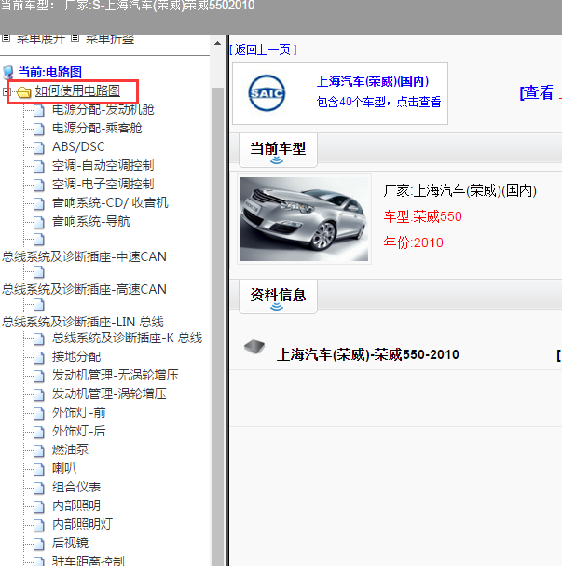
Task: Open 总线系统及诊断插座-中速CAN
Action: (x=85, y=256)
